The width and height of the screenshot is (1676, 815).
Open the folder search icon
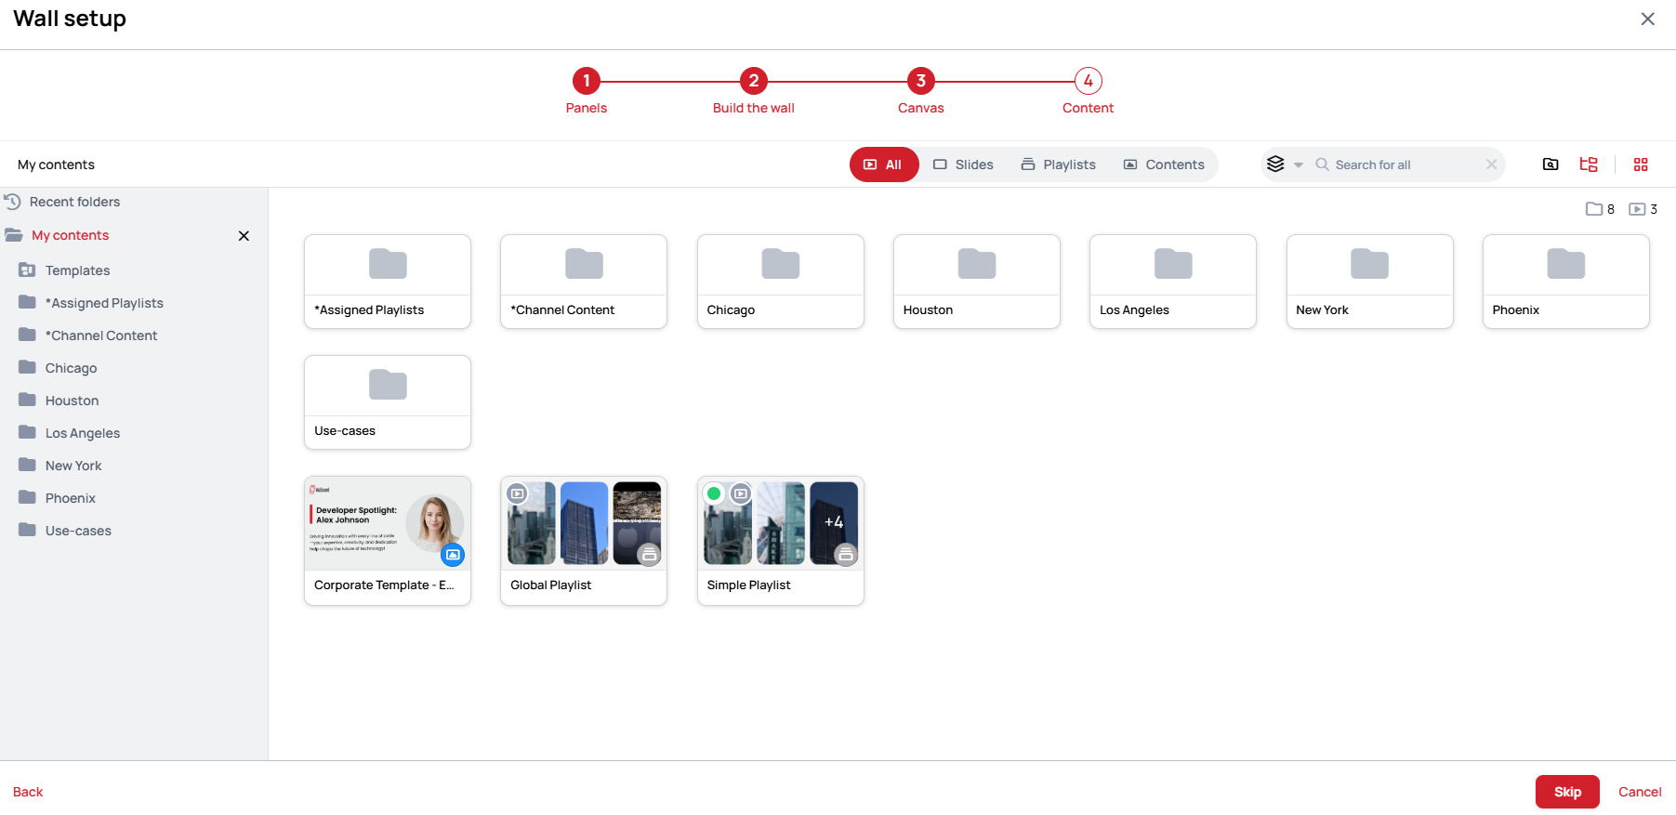[1551, 164]
